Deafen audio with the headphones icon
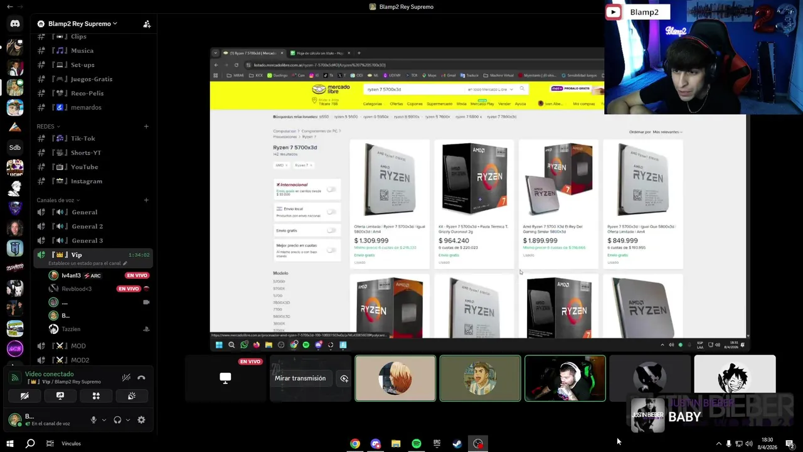803x452 pixels. [x=117, y=420]
